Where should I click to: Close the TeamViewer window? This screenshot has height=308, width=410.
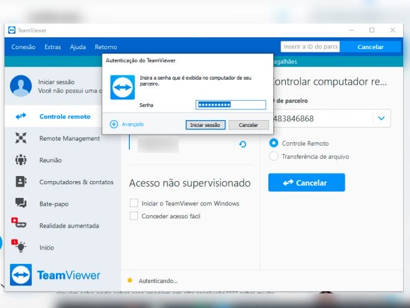coord(393,30)
